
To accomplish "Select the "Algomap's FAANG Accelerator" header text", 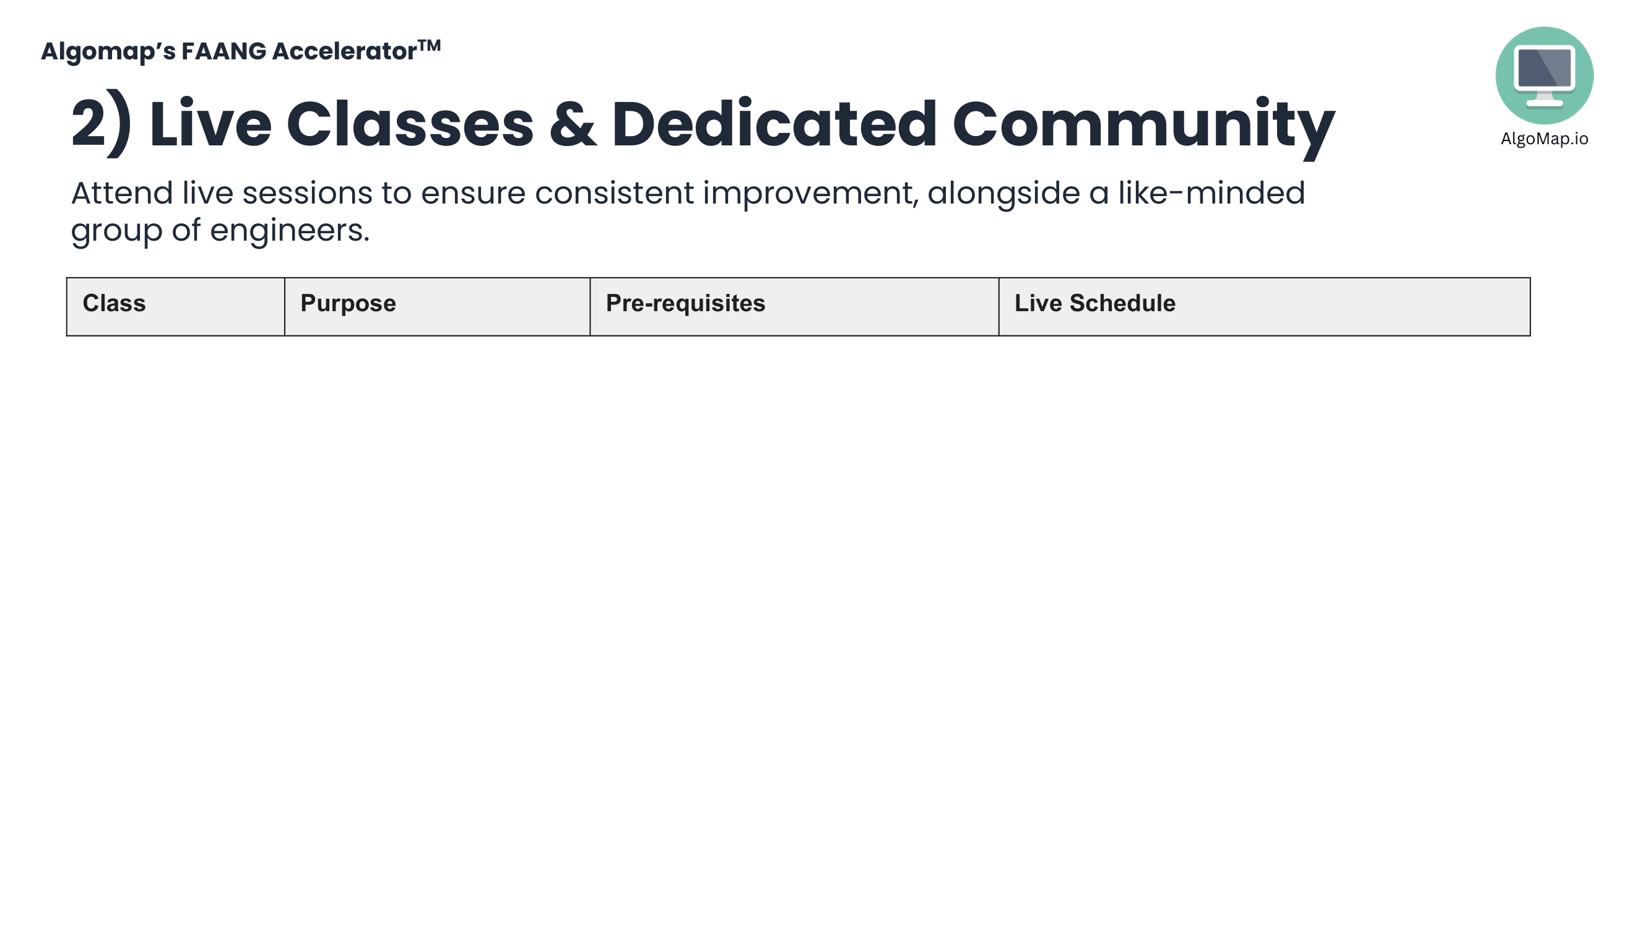I will click(229, 52).
